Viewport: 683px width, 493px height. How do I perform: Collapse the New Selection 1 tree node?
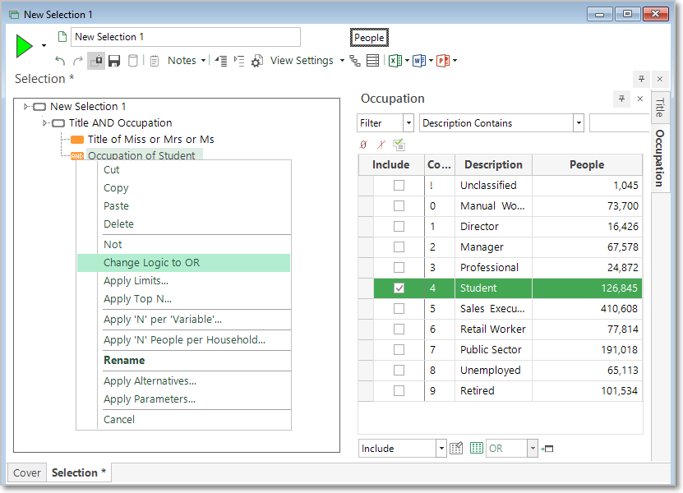pos(26,106)
